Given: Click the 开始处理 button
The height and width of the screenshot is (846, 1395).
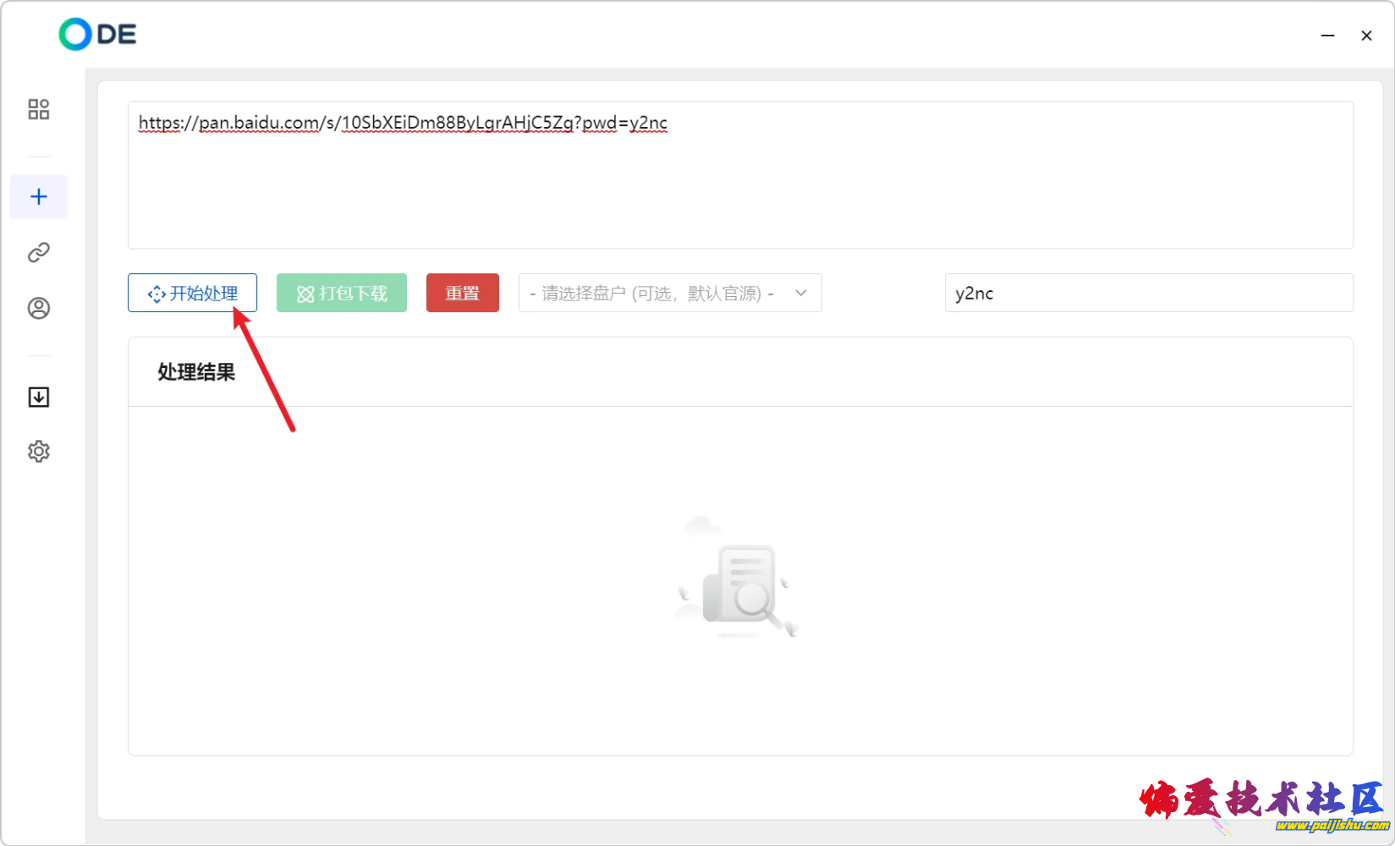Looking at the screenshot, I should point(192,294).
